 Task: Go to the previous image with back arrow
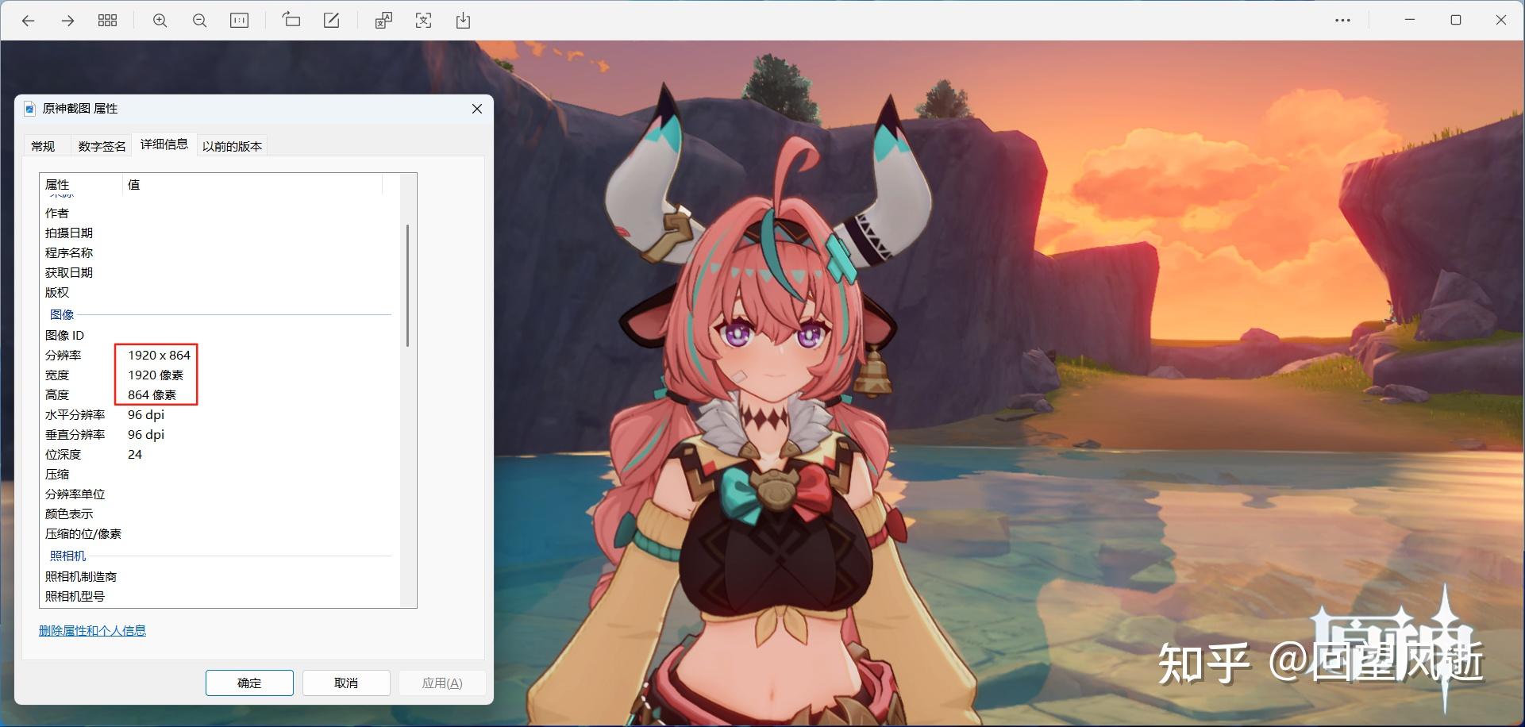pos(29,21)
